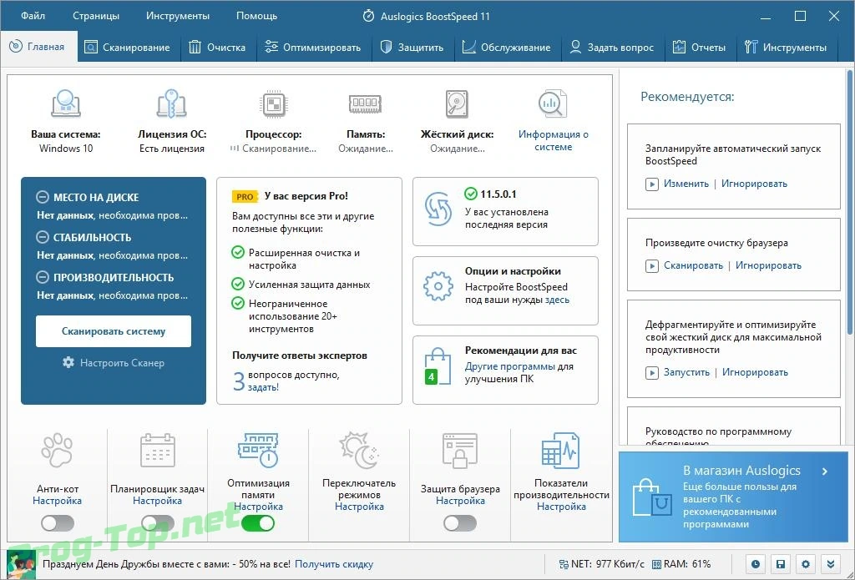Click the Показатели производительности icon
855x580 pixels.
pos(560,451)
